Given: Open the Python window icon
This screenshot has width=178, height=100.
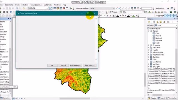Looking at the screenshot, I should pos(67,8).
